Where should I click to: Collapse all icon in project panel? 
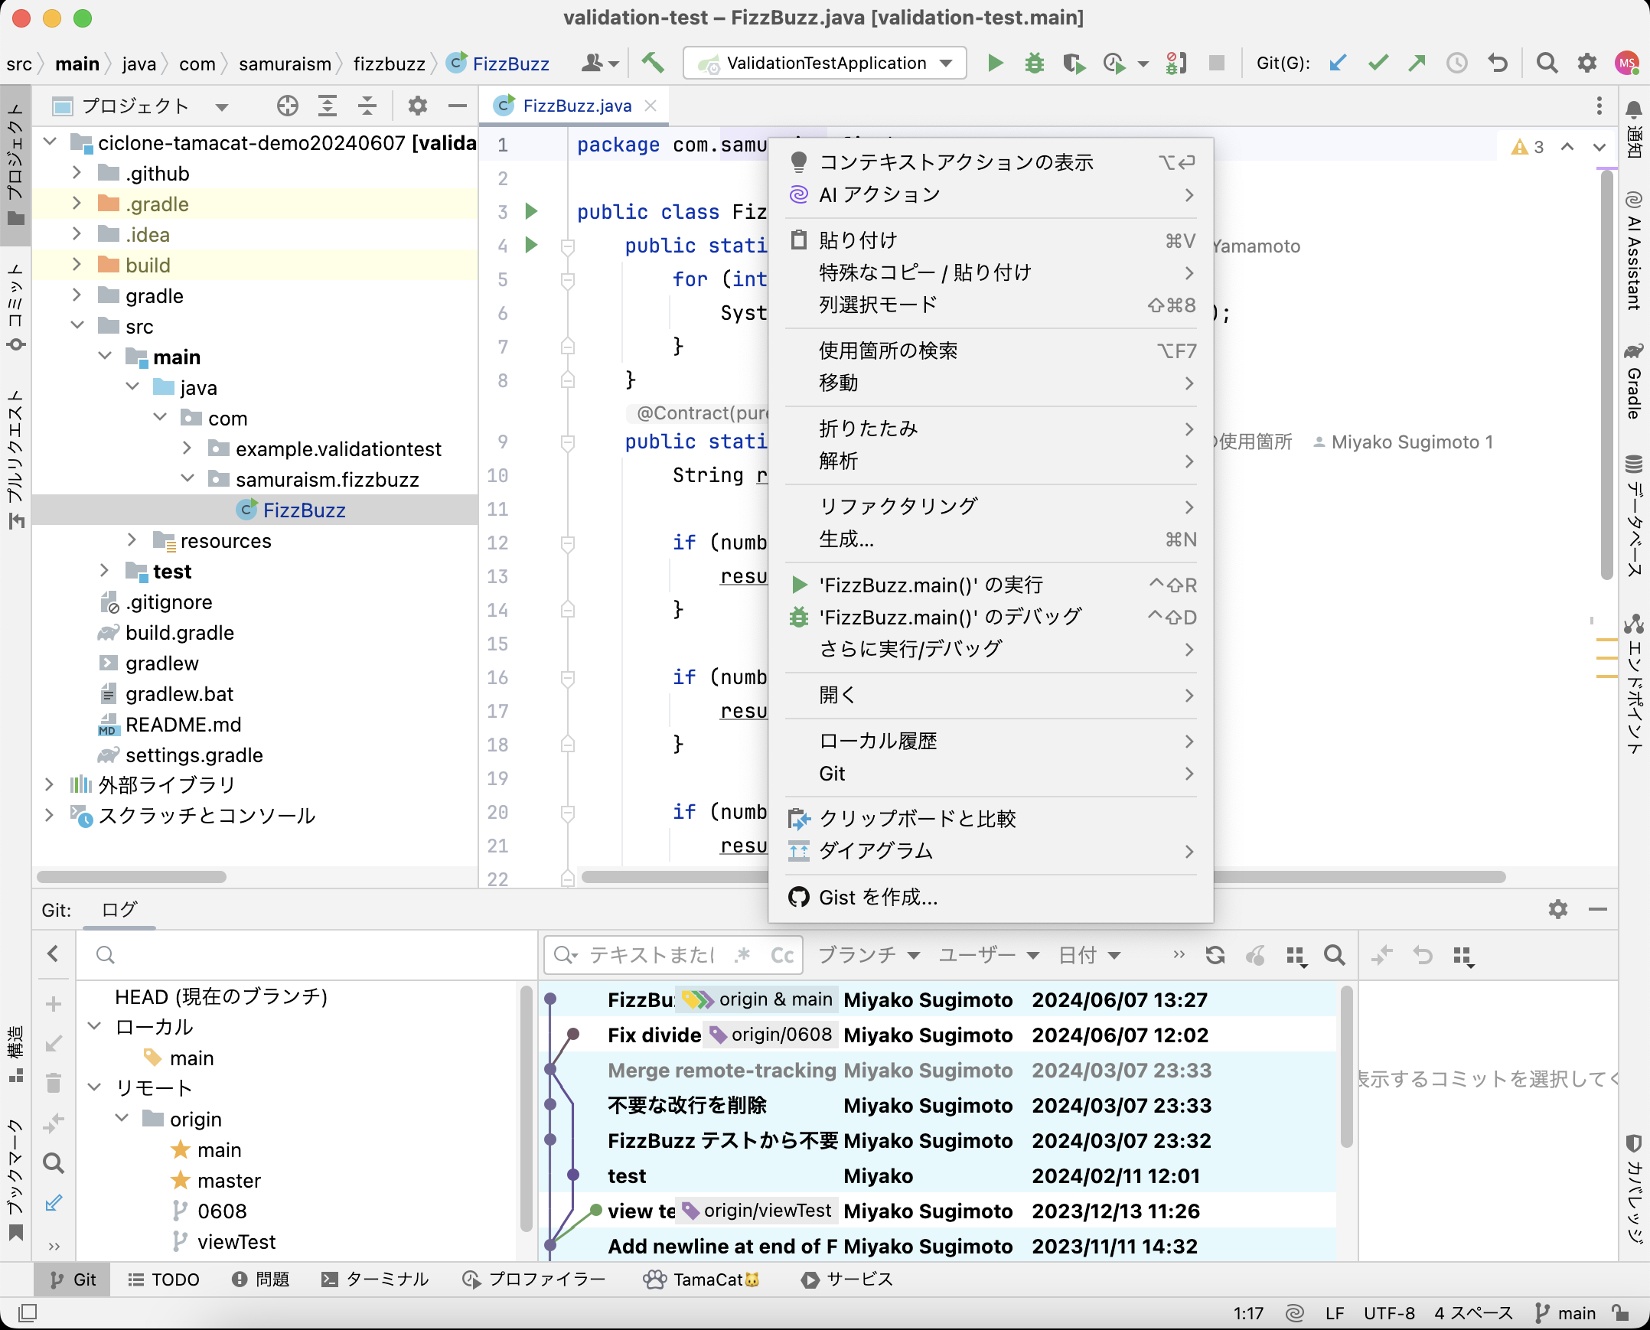pyautogui.click(x=367, y=106)
